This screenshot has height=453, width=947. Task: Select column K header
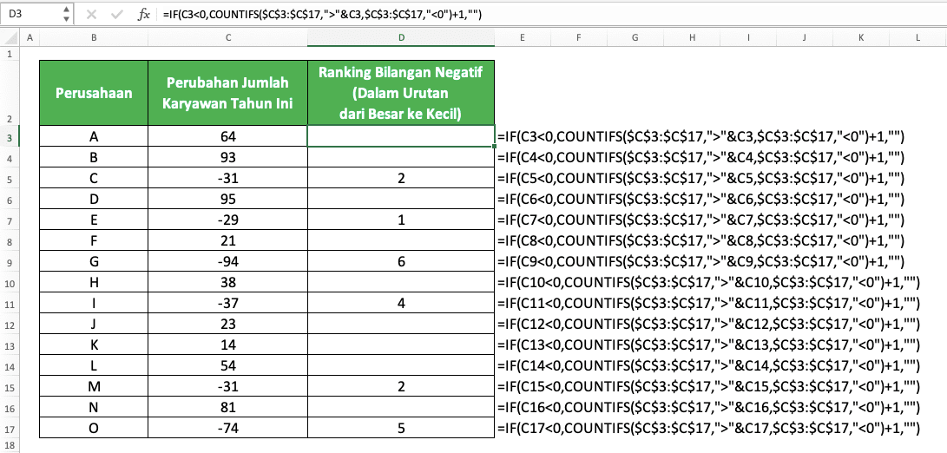coord(861,38)
